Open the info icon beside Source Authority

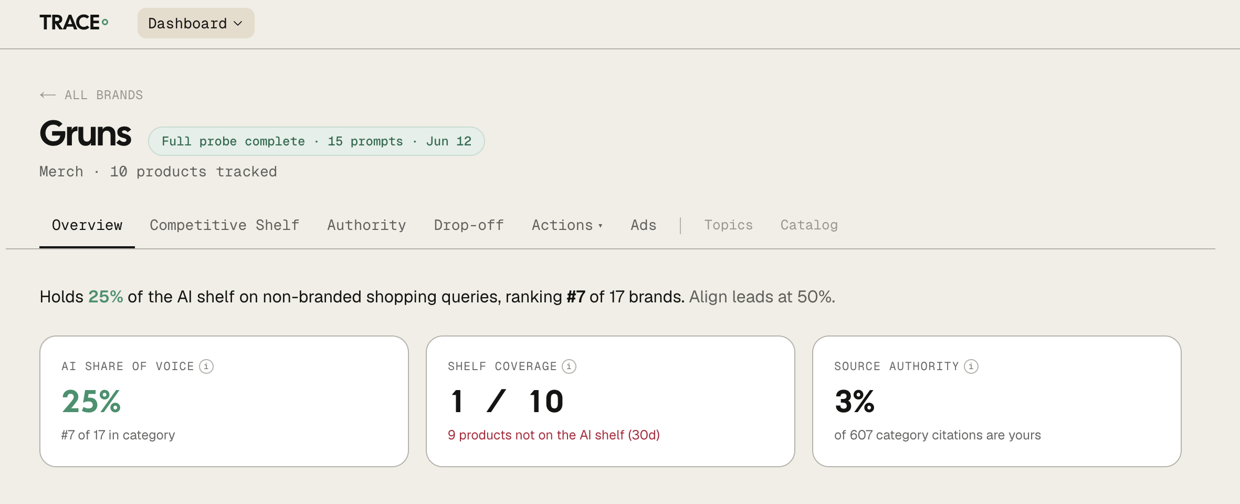pyautogui.click(x=971, y=366)
